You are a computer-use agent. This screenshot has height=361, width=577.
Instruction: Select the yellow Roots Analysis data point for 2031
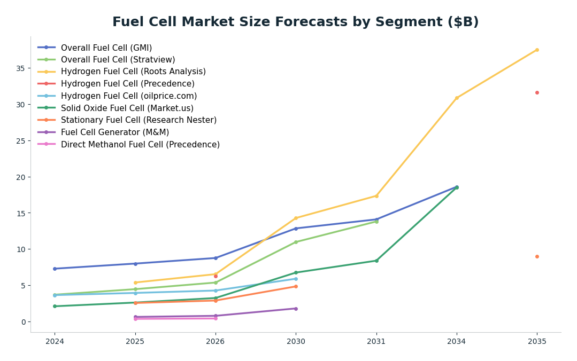click(376, 196)
